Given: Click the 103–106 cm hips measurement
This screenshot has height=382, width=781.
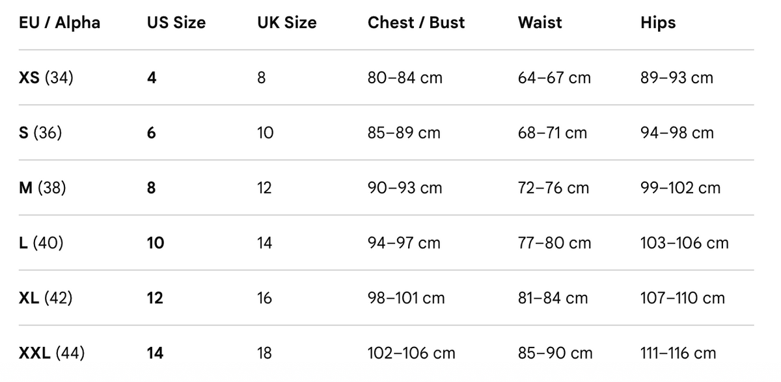Looking at the screenshot, I should point(685,243).
